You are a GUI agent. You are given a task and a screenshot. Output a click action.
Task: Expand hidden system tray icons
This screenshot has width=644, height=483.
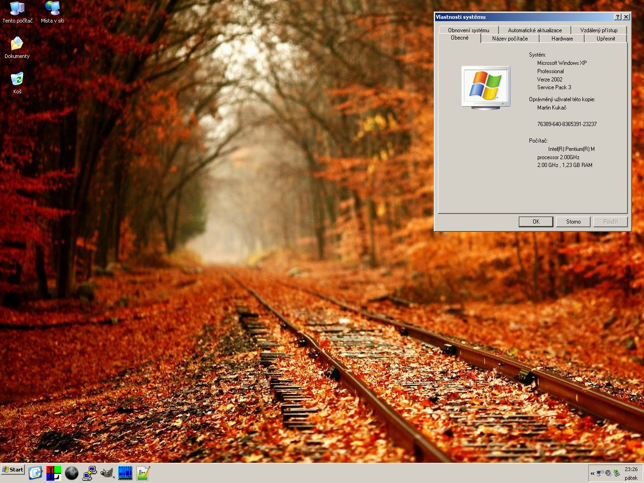coord(592,473)
